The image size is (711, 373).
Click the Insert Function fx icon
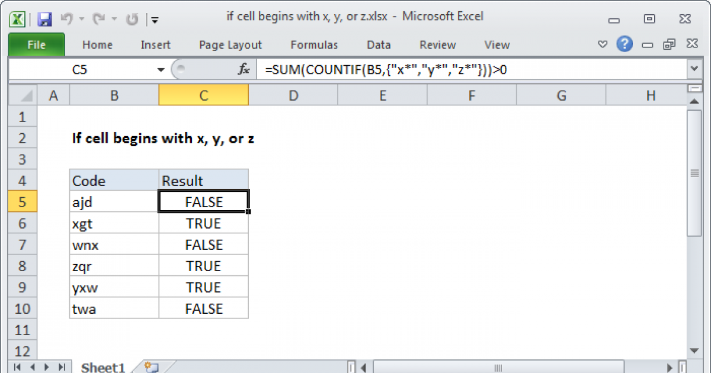pyautogui.click(x=244, y=70)
